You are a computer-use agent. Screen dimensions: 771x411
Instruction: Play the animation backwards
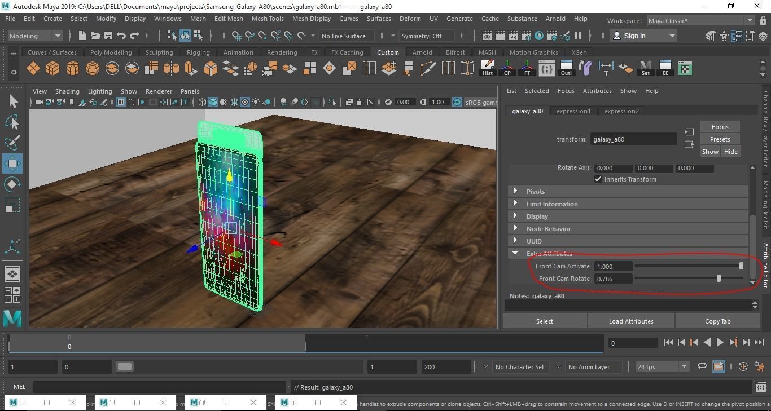(x=707, y=342)
